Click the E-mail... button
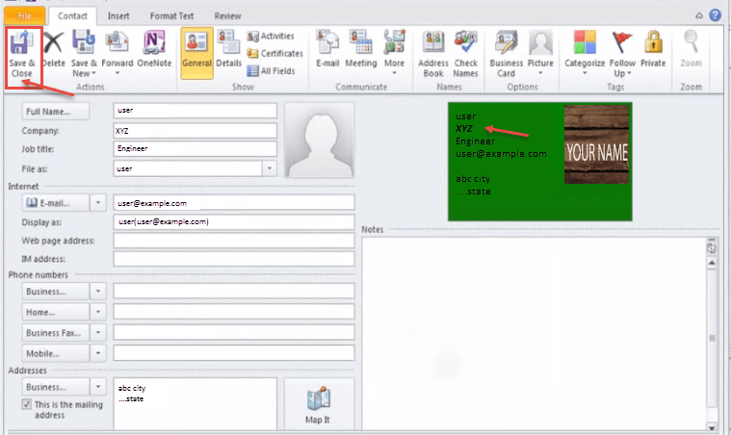The image size is (731, 435). (x=56, y=203)
